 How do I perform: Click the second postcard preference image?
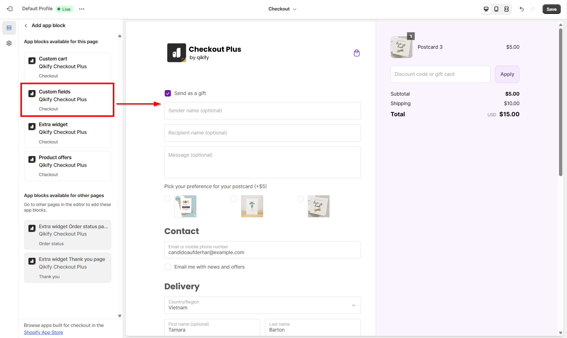coord(252,206)
